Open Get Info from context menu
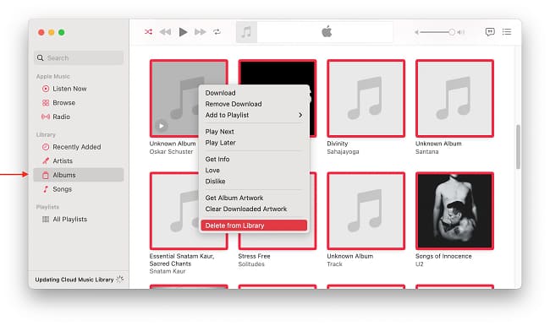 (254, 159)
